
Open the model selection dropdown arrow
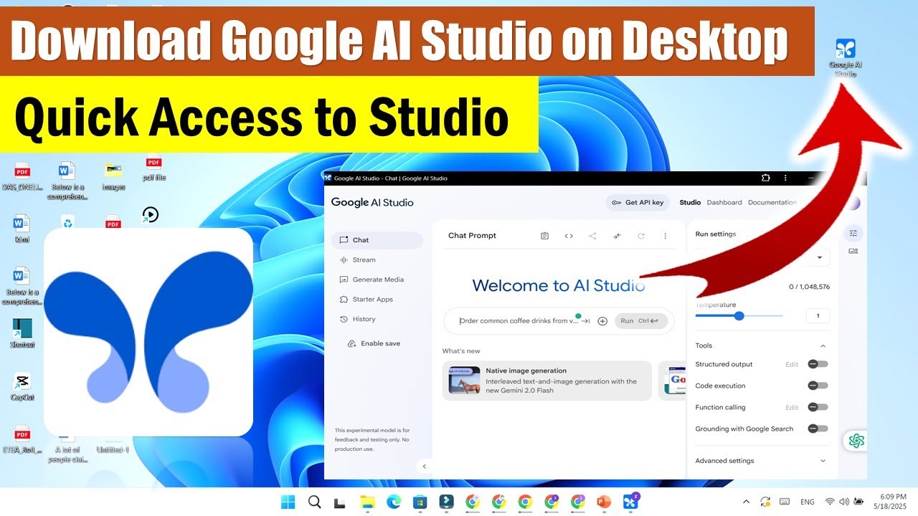tap(820, 257)
